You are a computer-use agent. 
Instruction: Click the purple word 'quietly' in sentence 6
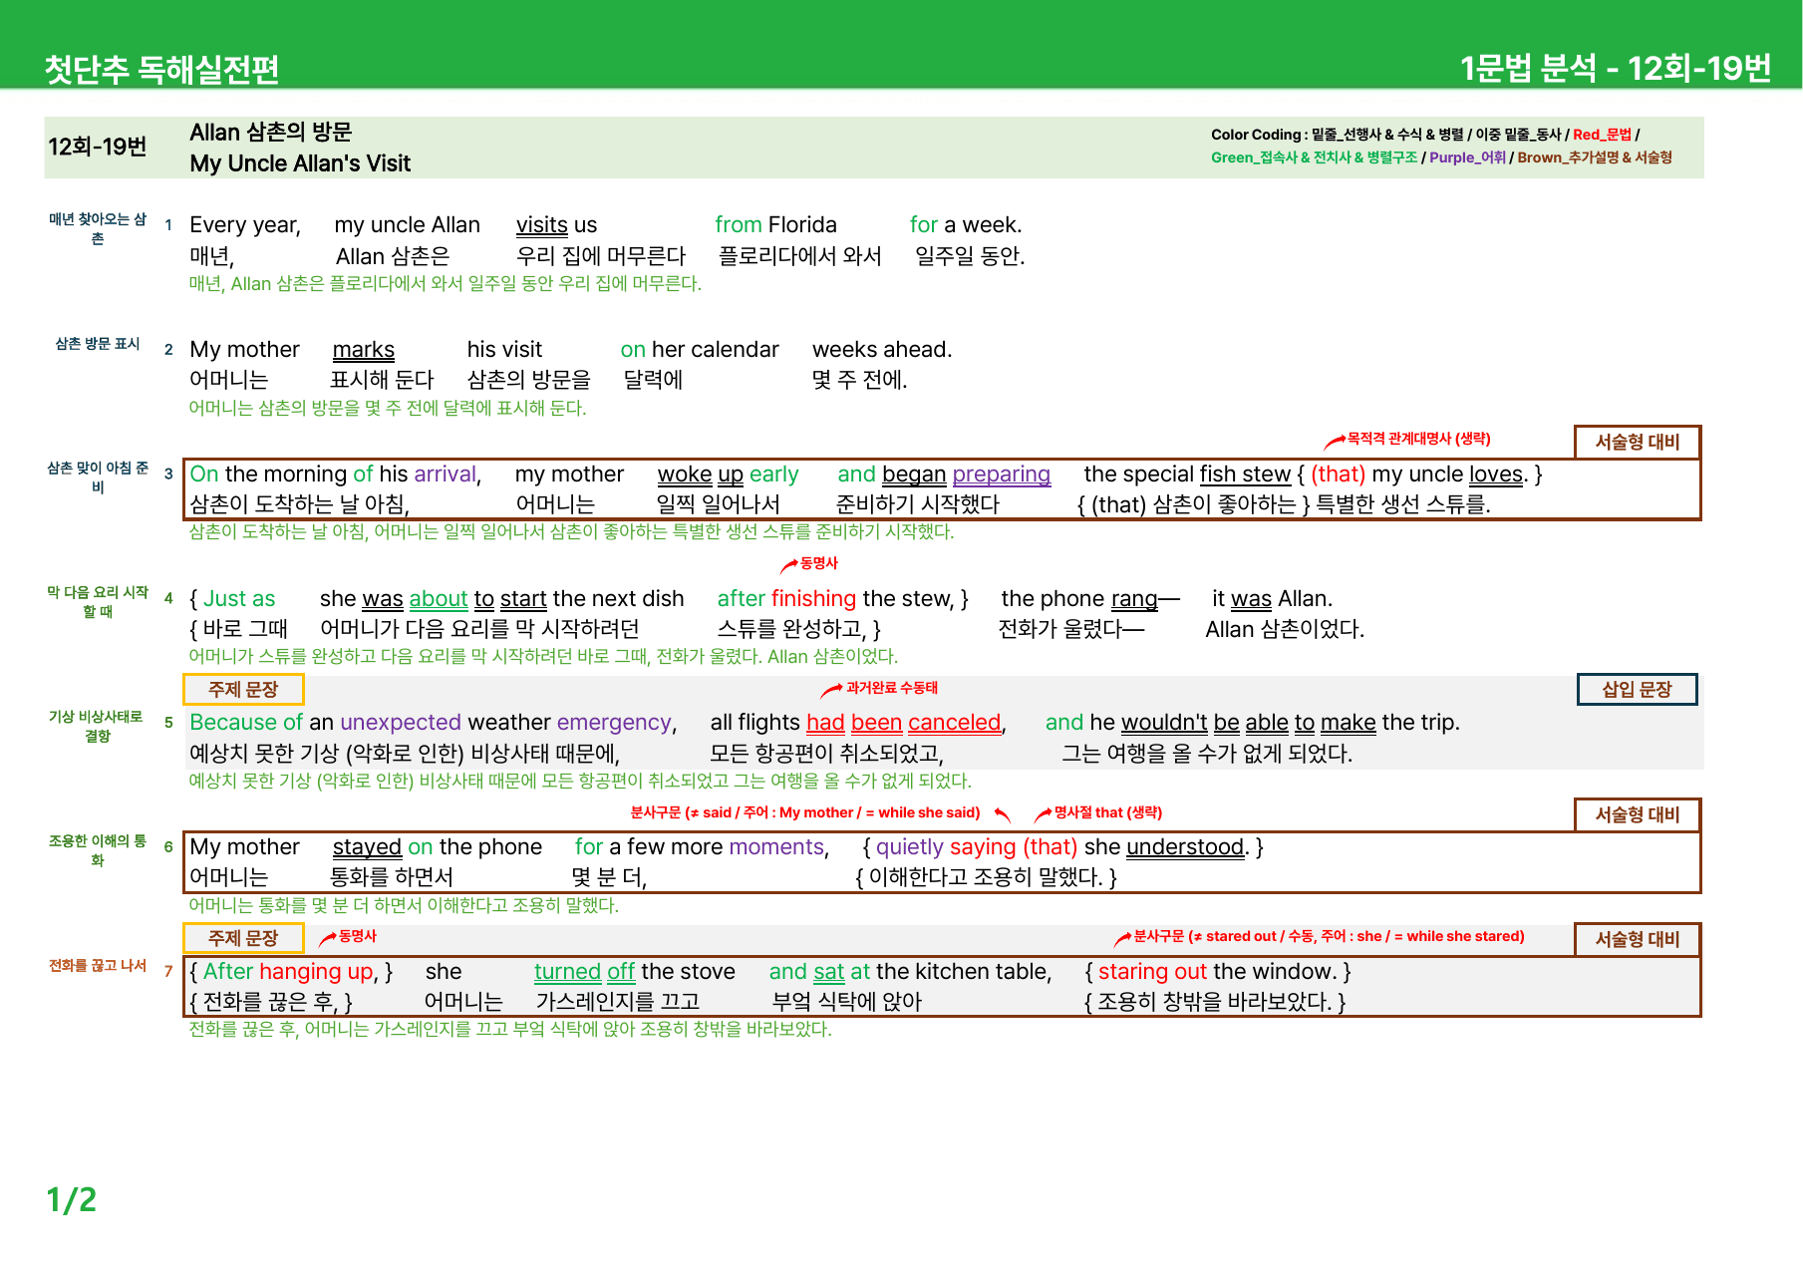909,846
